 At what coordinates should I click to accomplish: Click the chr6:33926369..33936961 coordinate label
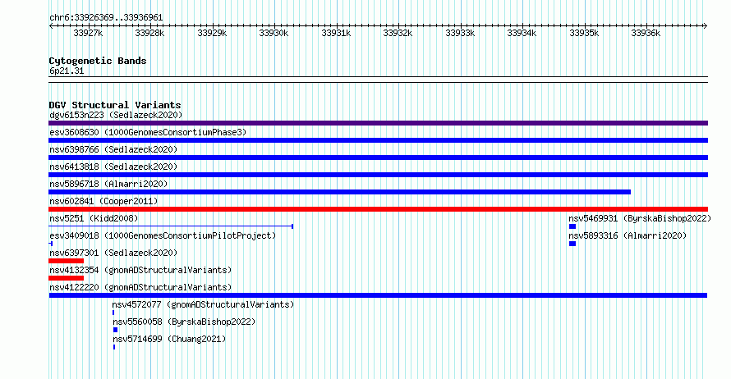pos(106,18)
